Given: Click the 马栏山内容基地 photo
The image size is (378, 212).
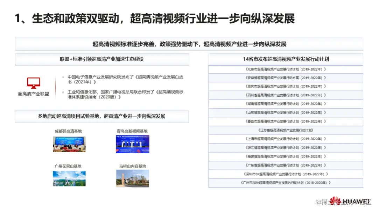Looking at the screenshot, I should pos(133,178).
